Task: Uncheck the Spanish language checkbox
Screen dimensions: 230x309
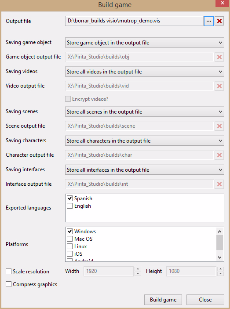Action: pyautogui.click(x=70, y=198)
